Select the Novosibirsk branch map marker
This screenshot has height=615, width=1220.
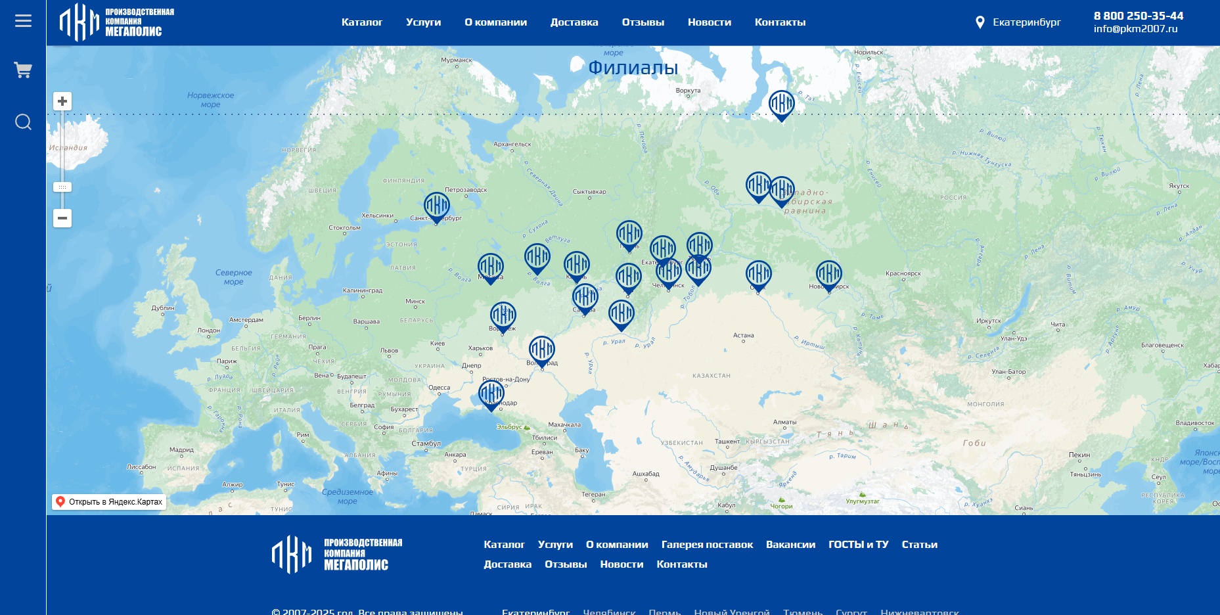click(829, 277)
